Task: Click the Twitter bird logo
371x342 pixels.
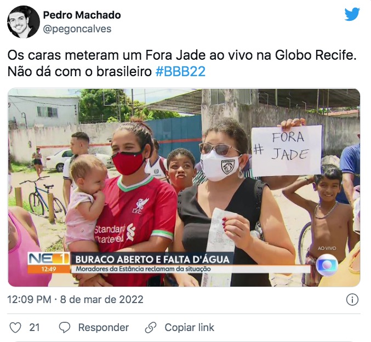Action: click(x=352, y=14)
